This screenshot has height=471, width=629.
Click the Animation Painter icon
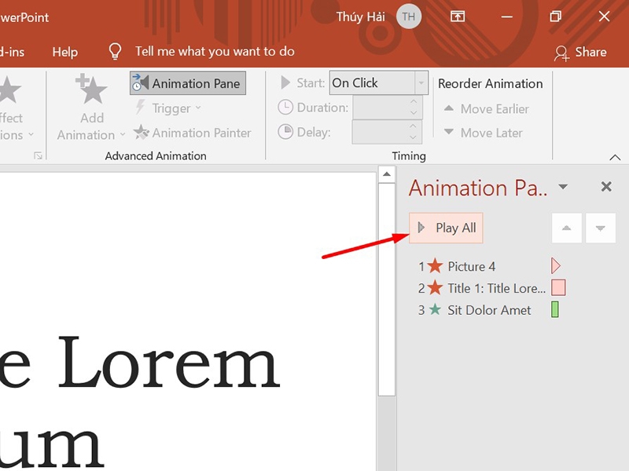pyautogui.click(x=142, y=133)
